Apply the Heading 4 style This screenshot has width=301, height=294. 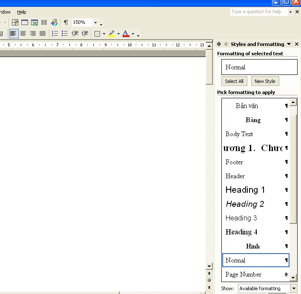[x=256, y=232]
